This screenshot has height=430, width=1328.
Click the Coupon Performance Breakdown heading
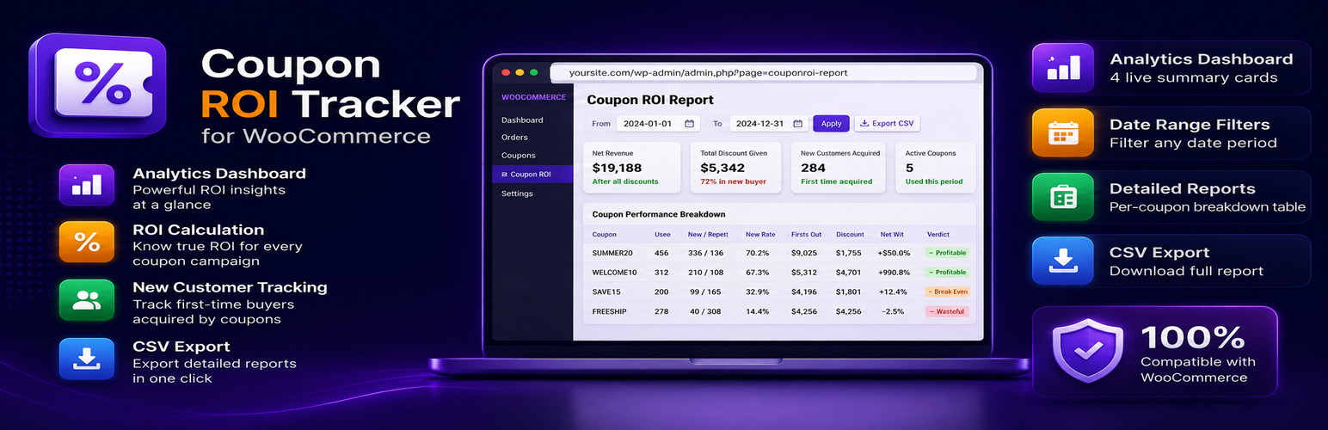point(659,214)
